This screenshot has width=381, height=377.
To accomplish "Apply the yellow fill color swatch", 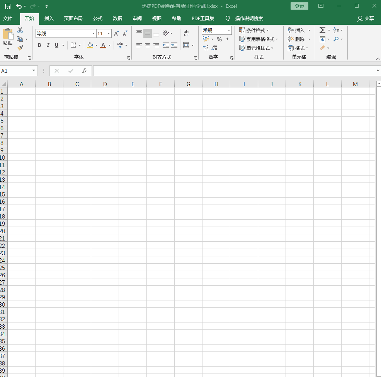I will pyautogui.click(x=90, y=45).
